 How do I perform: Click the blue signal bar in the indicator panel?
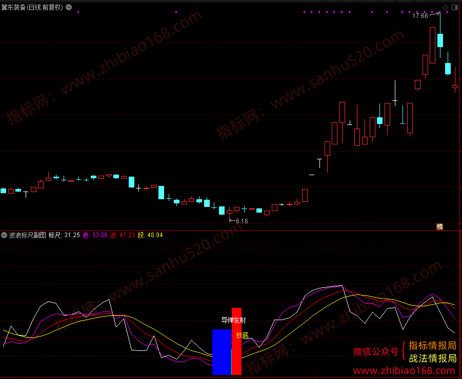222,352
